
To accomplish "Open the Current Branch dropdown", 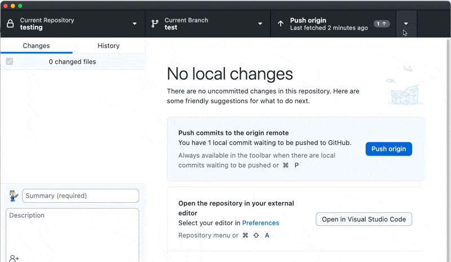I will click(x=207, y=24).
